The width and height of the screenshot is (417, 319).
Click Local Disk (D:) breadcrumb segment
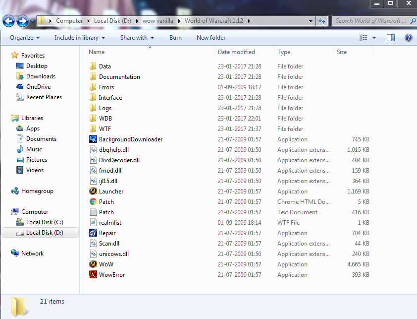112,21
